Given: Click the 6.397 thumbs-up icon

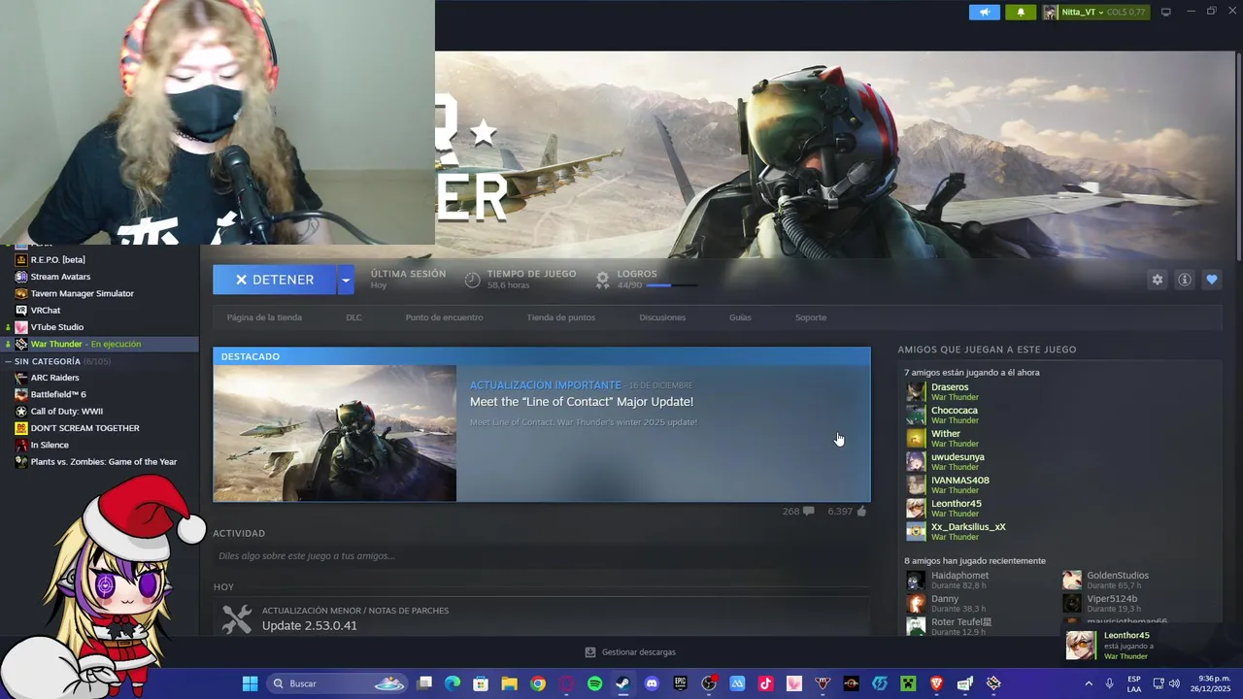Looking at the screenshot, I should [861, 511].
